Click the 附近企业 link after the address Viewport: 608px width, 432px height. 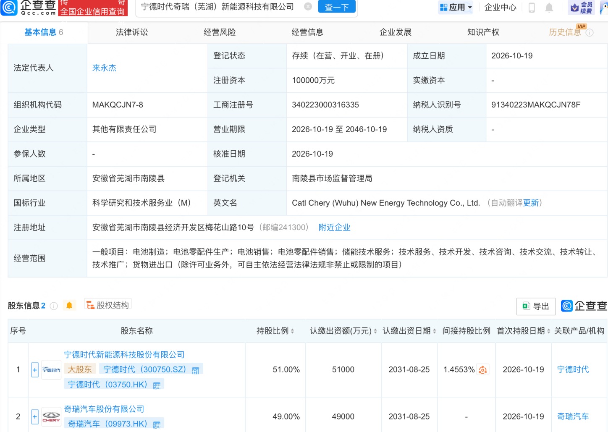click(334, 228)
